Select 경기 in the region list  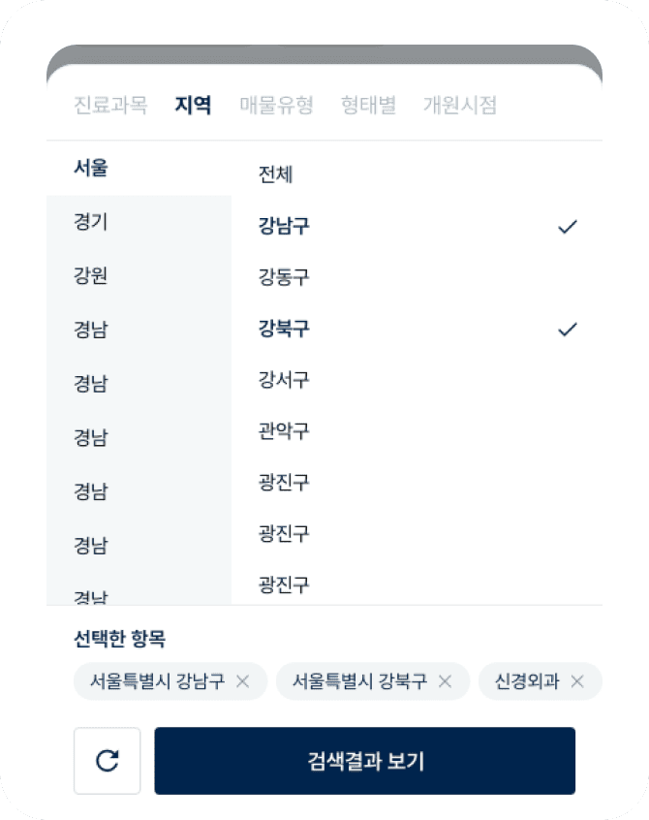coord(91,222)
